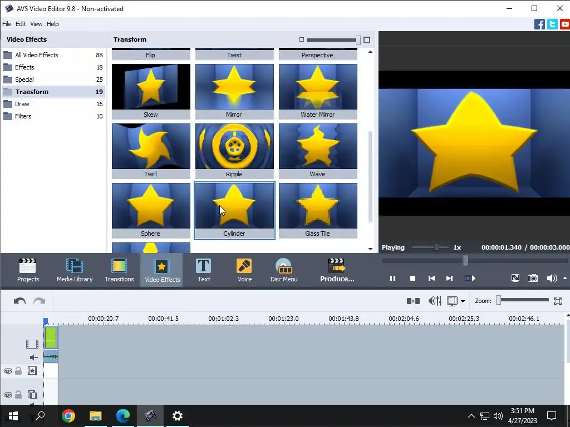Viewport: 570px width, 427px height.
Task: Open the Edit menu
Action: [21, 24]
